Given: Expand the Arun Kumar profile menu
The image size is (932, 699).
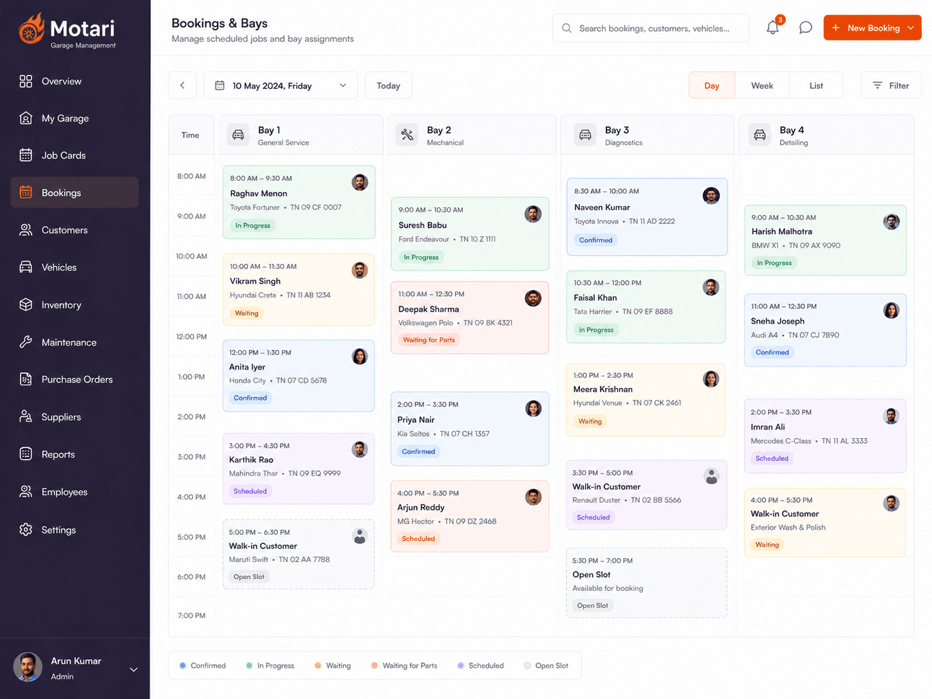Looking at the screenshot, I should (134, 669).
